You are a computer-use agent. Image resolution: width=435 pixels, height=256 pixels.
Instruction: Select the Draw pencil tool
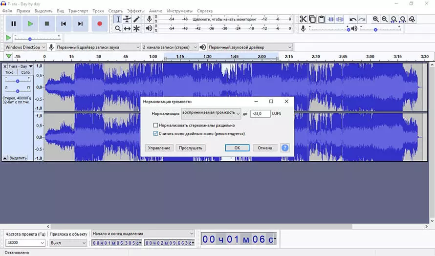pyautogui.click(x=136, y=19)
